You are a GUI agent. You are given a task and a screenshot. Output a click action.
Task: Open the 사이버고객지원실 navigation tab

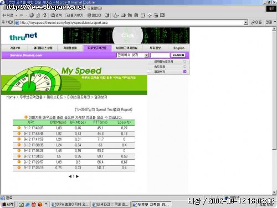click(127, 48)
